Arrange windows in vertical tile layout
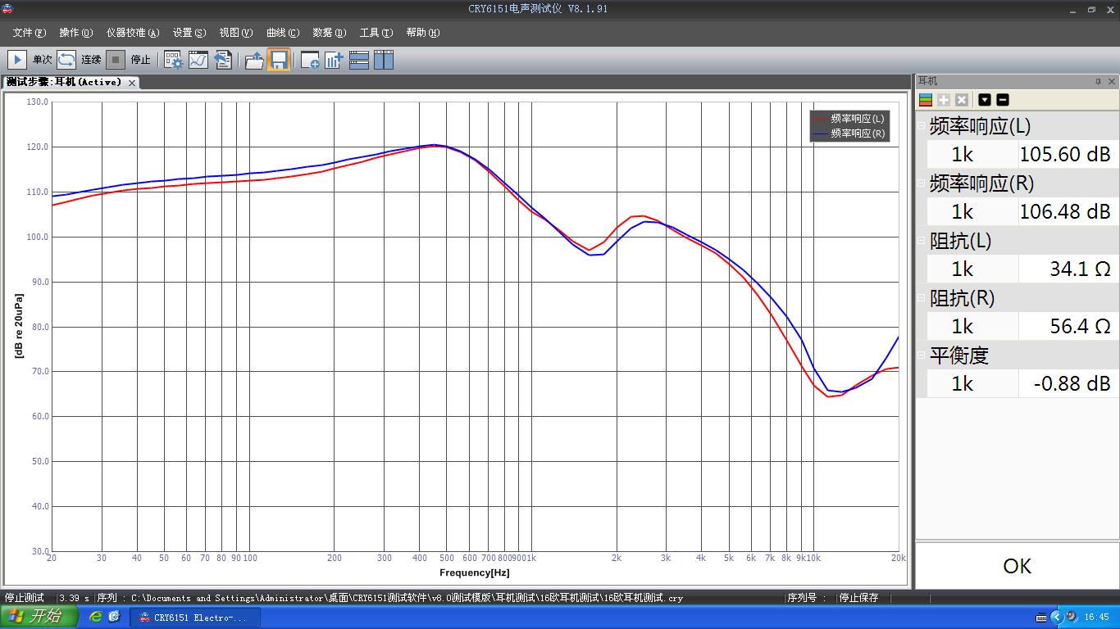 pyautogui.click(x=384, y=60)
